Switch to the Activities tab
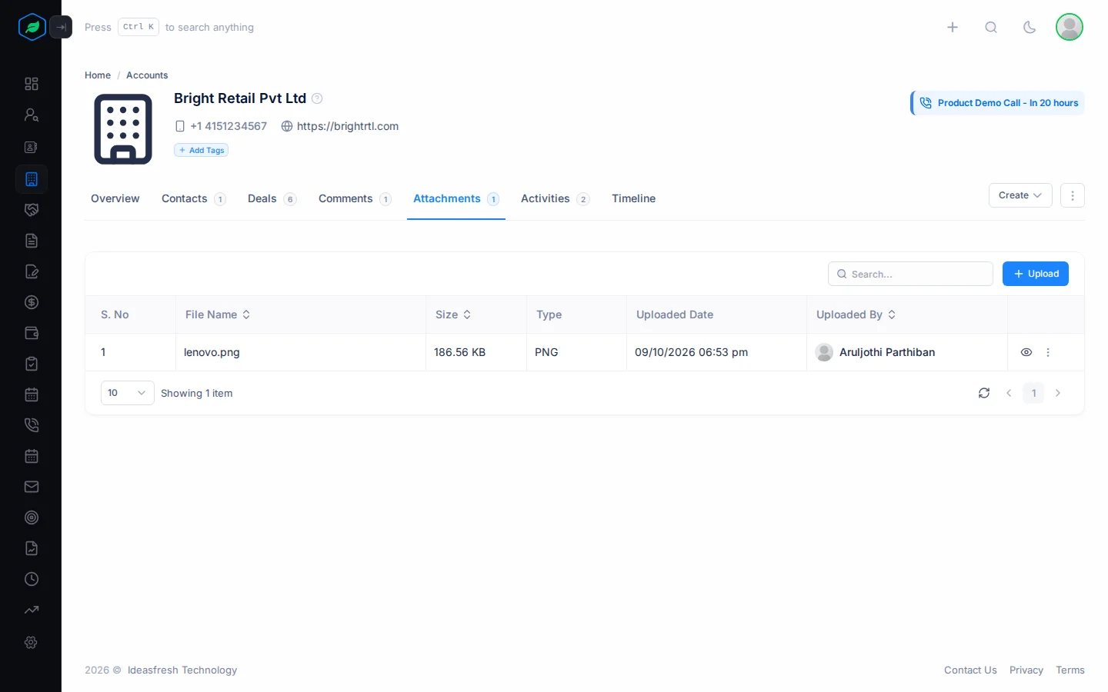The height and width of the screenshot is (692, 1108). coord(555,198)
